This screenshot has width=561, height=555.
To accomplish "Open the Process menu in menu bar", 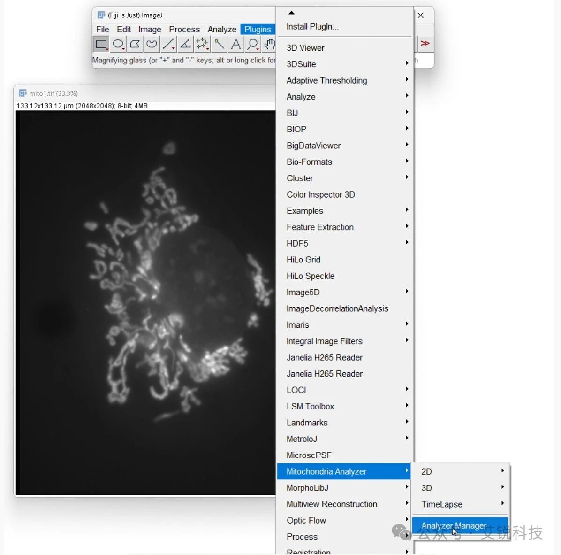I will [x=184, y=30].
